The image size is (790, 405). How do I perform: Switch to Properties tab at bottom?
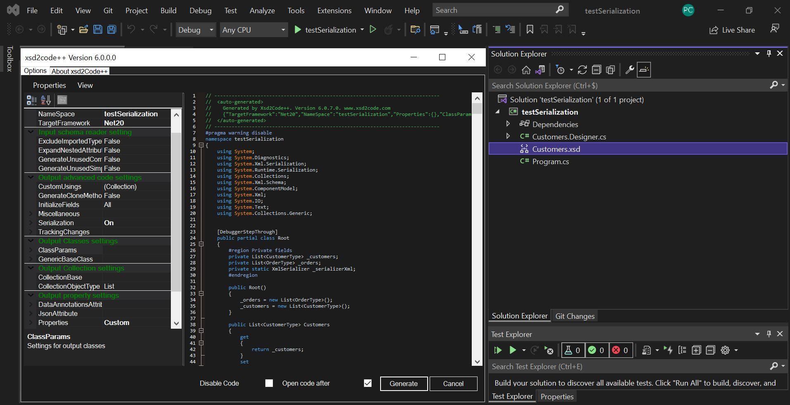pos(557,396)
